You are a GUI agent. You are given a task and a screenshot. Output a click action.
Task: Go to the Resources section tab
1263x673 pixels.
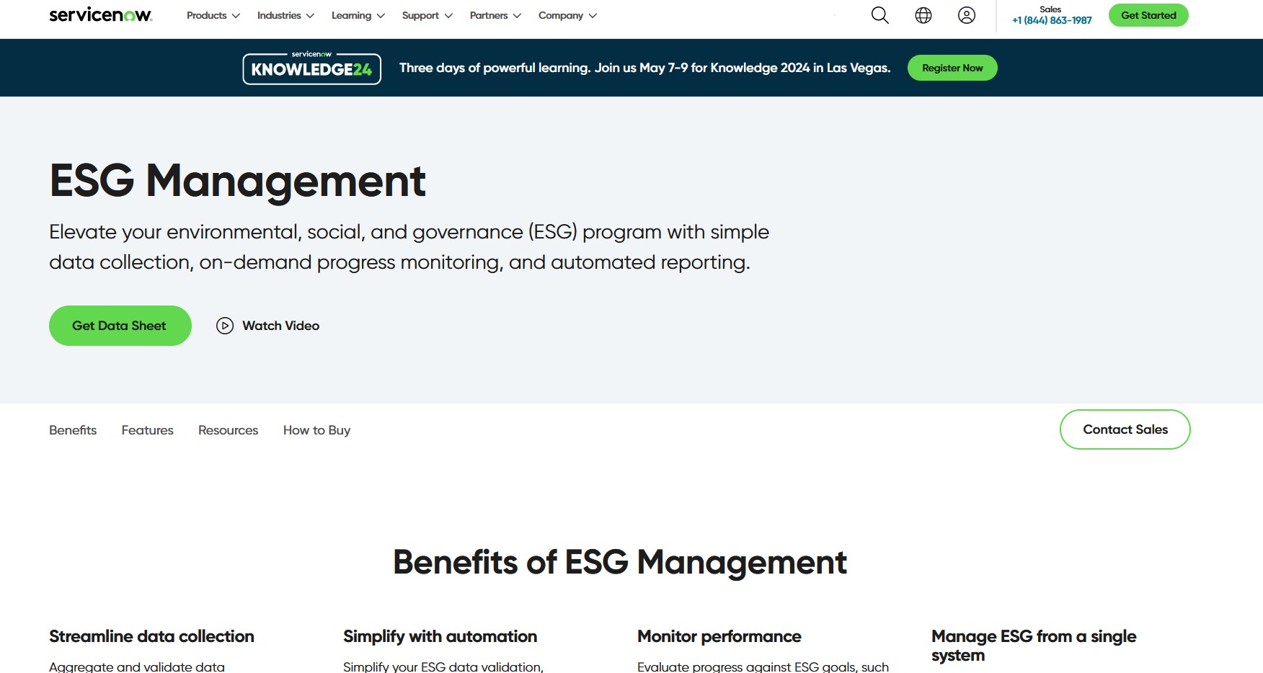(x=228, y=430)
